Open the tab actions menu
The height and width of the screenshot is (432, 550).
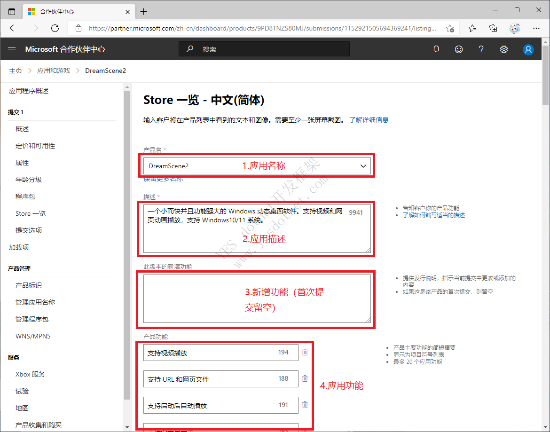click(x=12, y=12)
